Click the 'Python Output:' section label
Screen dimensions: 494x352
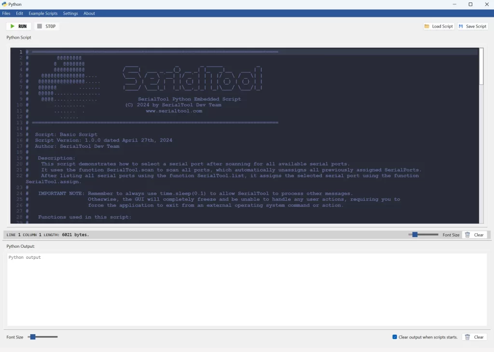(20, 246)
